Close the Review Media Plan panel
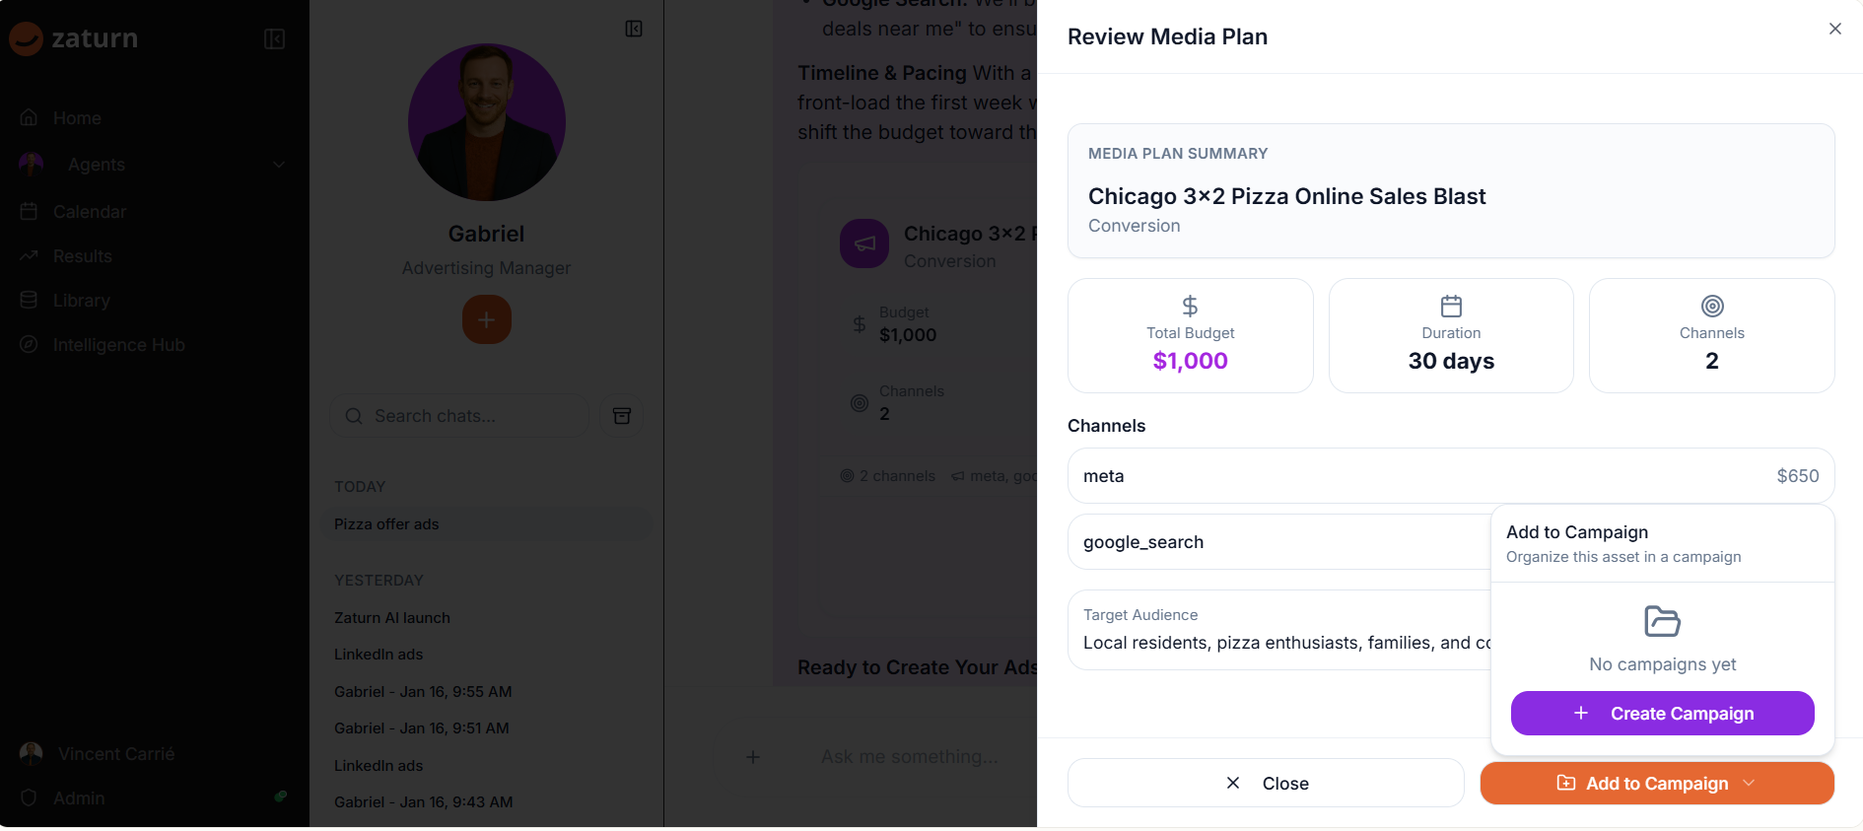The width and height of the screenshot is (1863, 831). (1834, 29)
